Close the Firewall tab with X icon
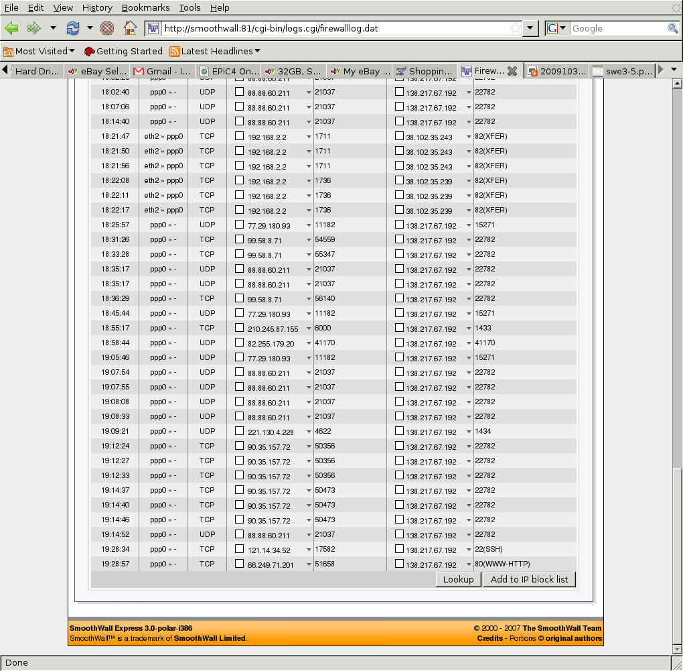Viewport: 683px width, 671px height. 512,71
